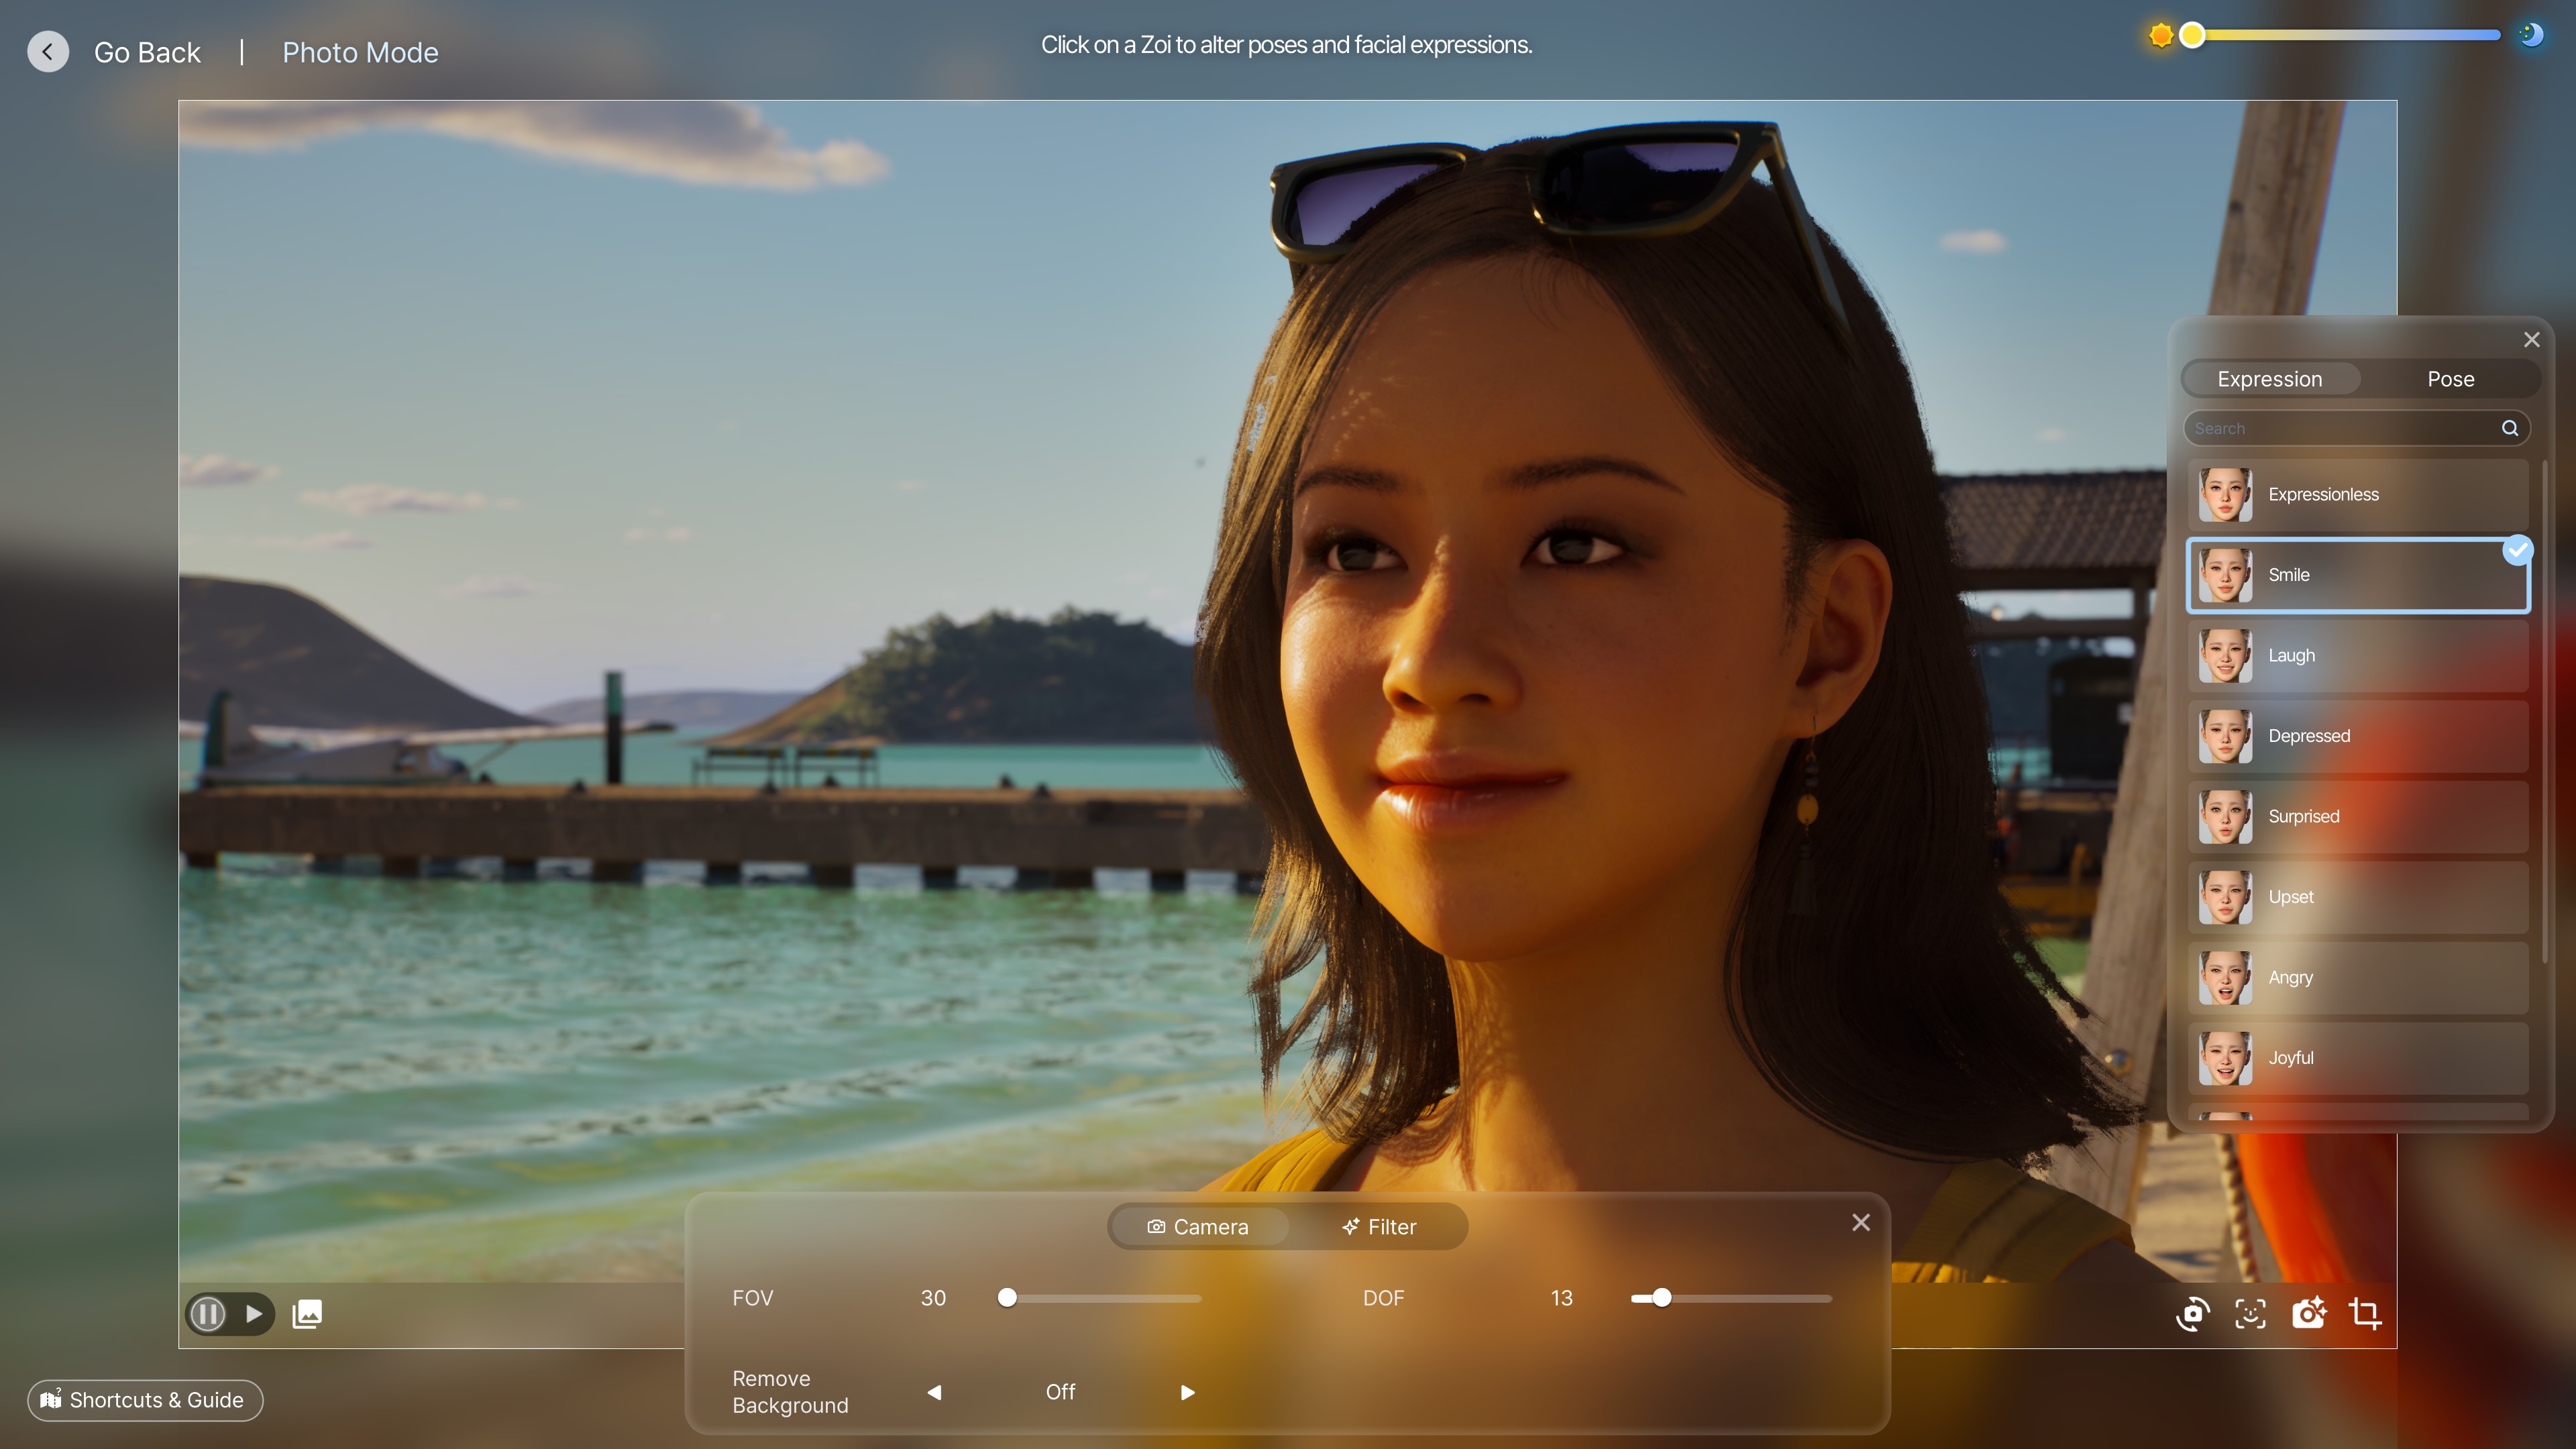Switch to the Filter tab
The image size is (2576, 1449).
click(1379, 1227)
